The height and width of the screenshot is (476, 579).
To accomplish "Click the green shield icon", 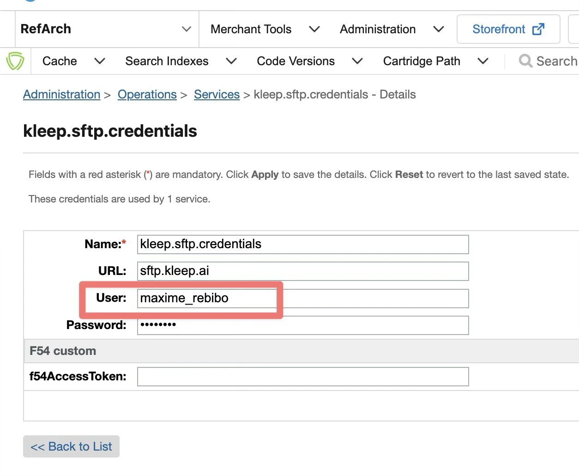I will [15, 61].
